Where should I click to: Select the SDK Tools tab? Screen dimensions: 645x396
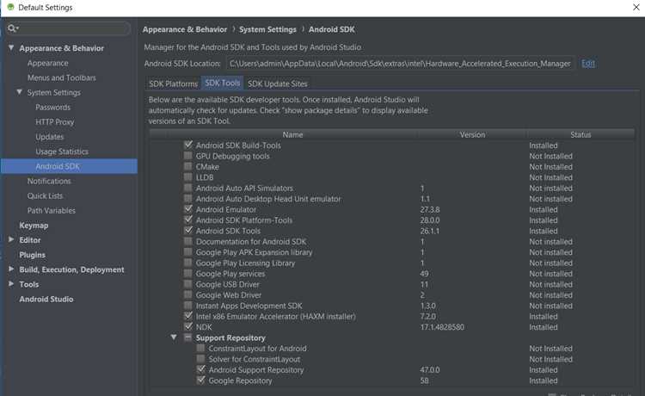[x=222, y=84]
